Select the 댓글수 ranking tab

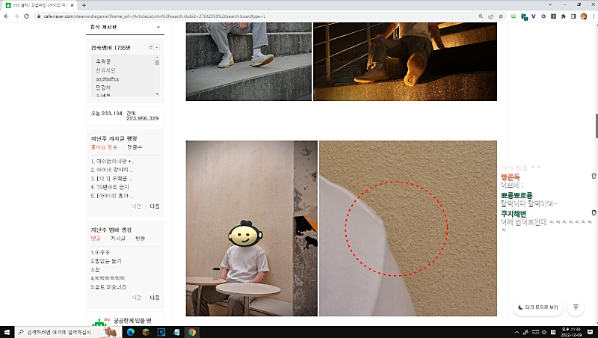pyautogui.click(x=135, y=147)
